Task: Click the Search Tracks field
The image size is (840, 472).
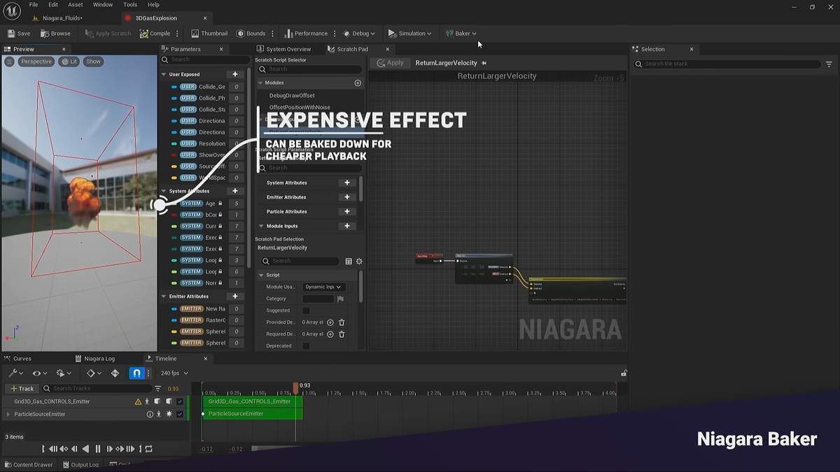Action: (97, 389)
